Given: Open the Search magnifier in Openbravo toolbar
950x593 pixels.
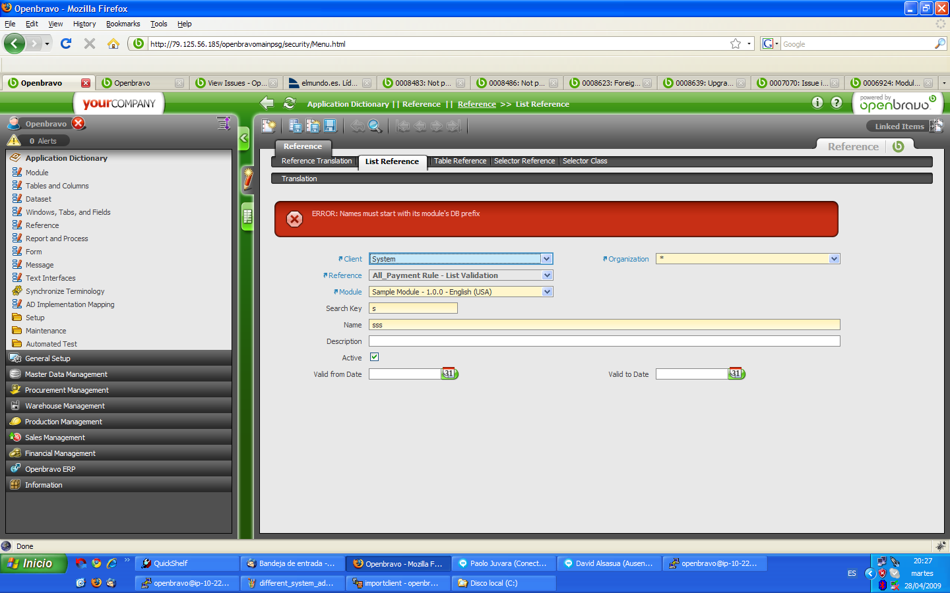Looking at the screenshot, I should 375,126.
